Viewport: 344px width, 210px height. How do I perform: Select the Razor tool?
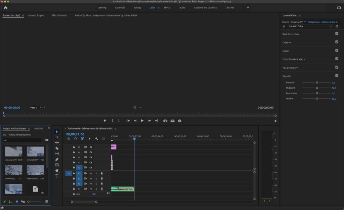[57, 148]
